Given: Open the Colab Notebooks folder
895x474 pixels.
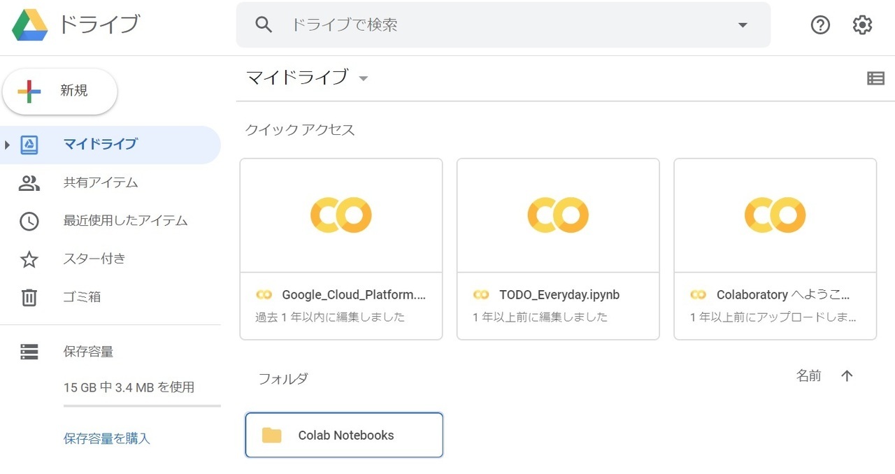Looking at the screenshot, I should click(x=344, y=435).
